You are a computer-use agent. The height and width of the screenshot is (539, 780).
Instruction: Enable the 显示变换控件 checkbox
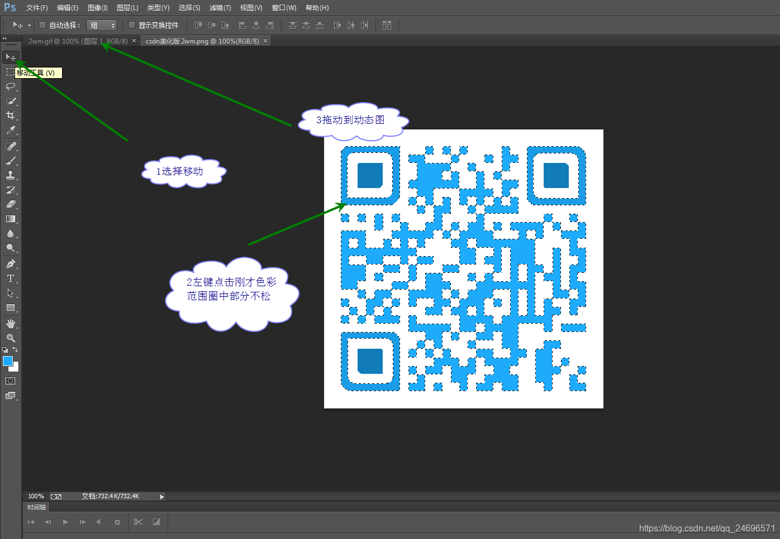(132, 25)
